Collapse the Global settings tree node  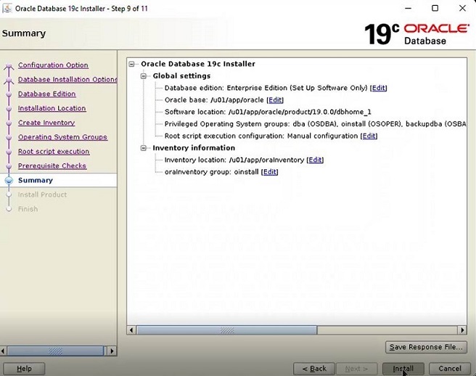point(144,76)
